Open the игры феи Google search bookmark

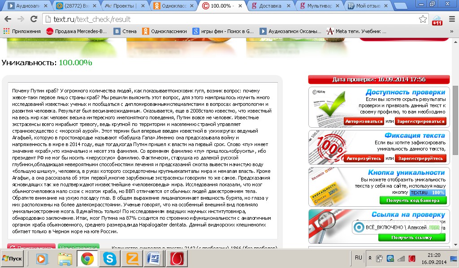click(223, 31)
